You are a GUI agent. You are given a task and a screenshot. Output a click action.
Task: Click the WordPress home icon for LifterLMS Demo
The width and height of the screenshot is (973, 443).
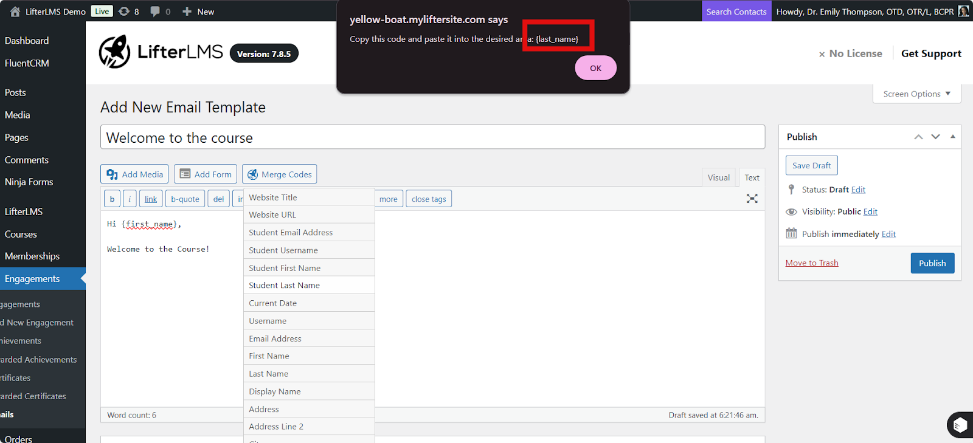[15, 12]
